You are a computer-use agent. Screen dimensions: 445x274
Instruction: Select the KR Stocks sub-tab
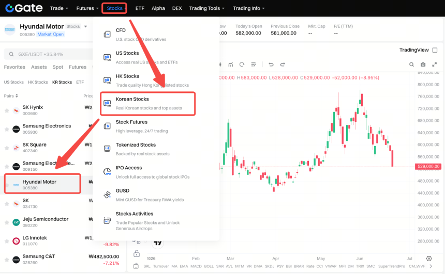pos(62,82)
